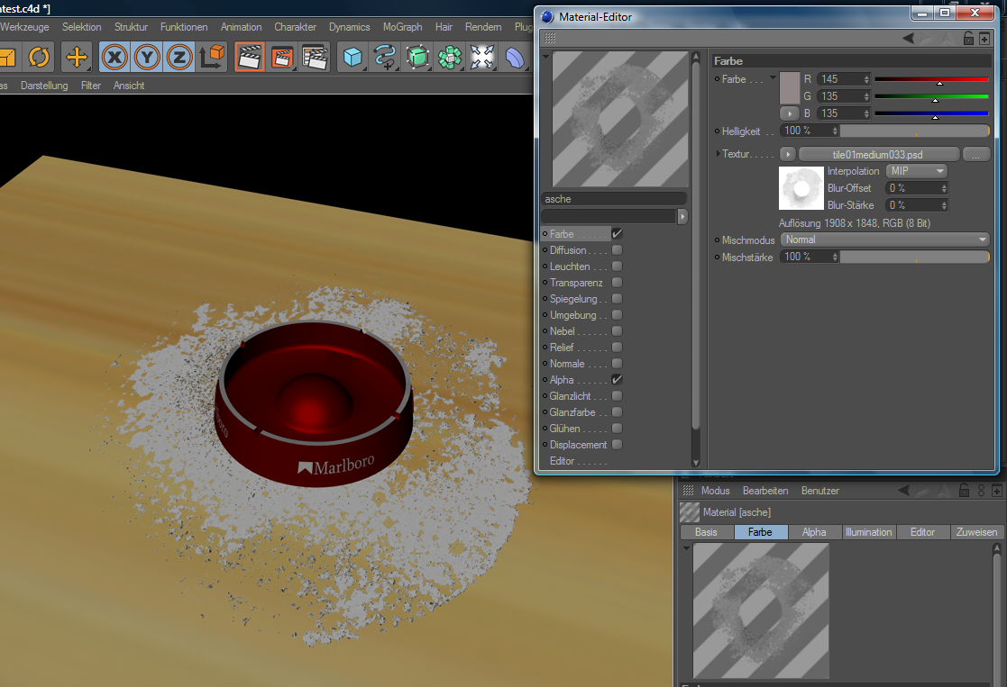Expand the Textur disclosure triangle

tap(718, 154)
